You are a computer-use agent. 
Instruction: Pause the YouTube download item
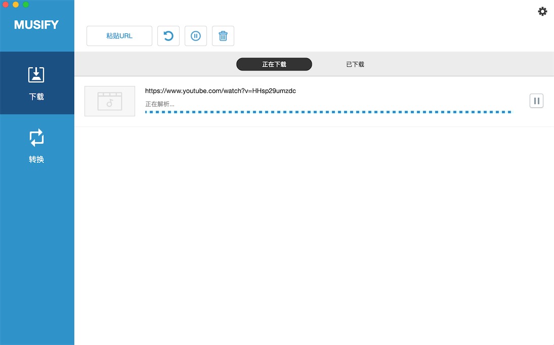tap(536, 101)
